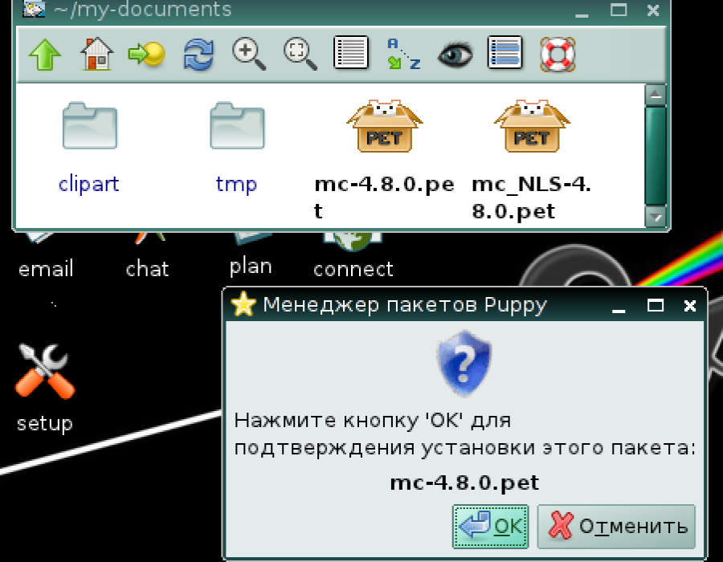The image size is (723, 562).
Task: Click zoom-to-fit magnifier icon
Action: coord(300,55)
